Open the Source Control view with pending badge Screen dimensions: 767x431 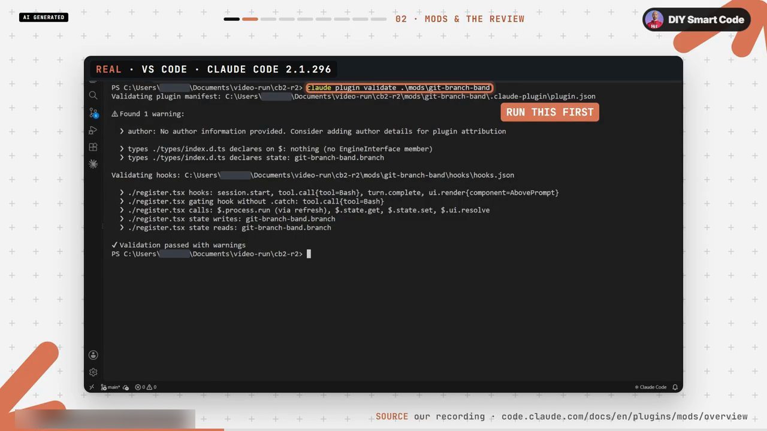coord(93,113)
